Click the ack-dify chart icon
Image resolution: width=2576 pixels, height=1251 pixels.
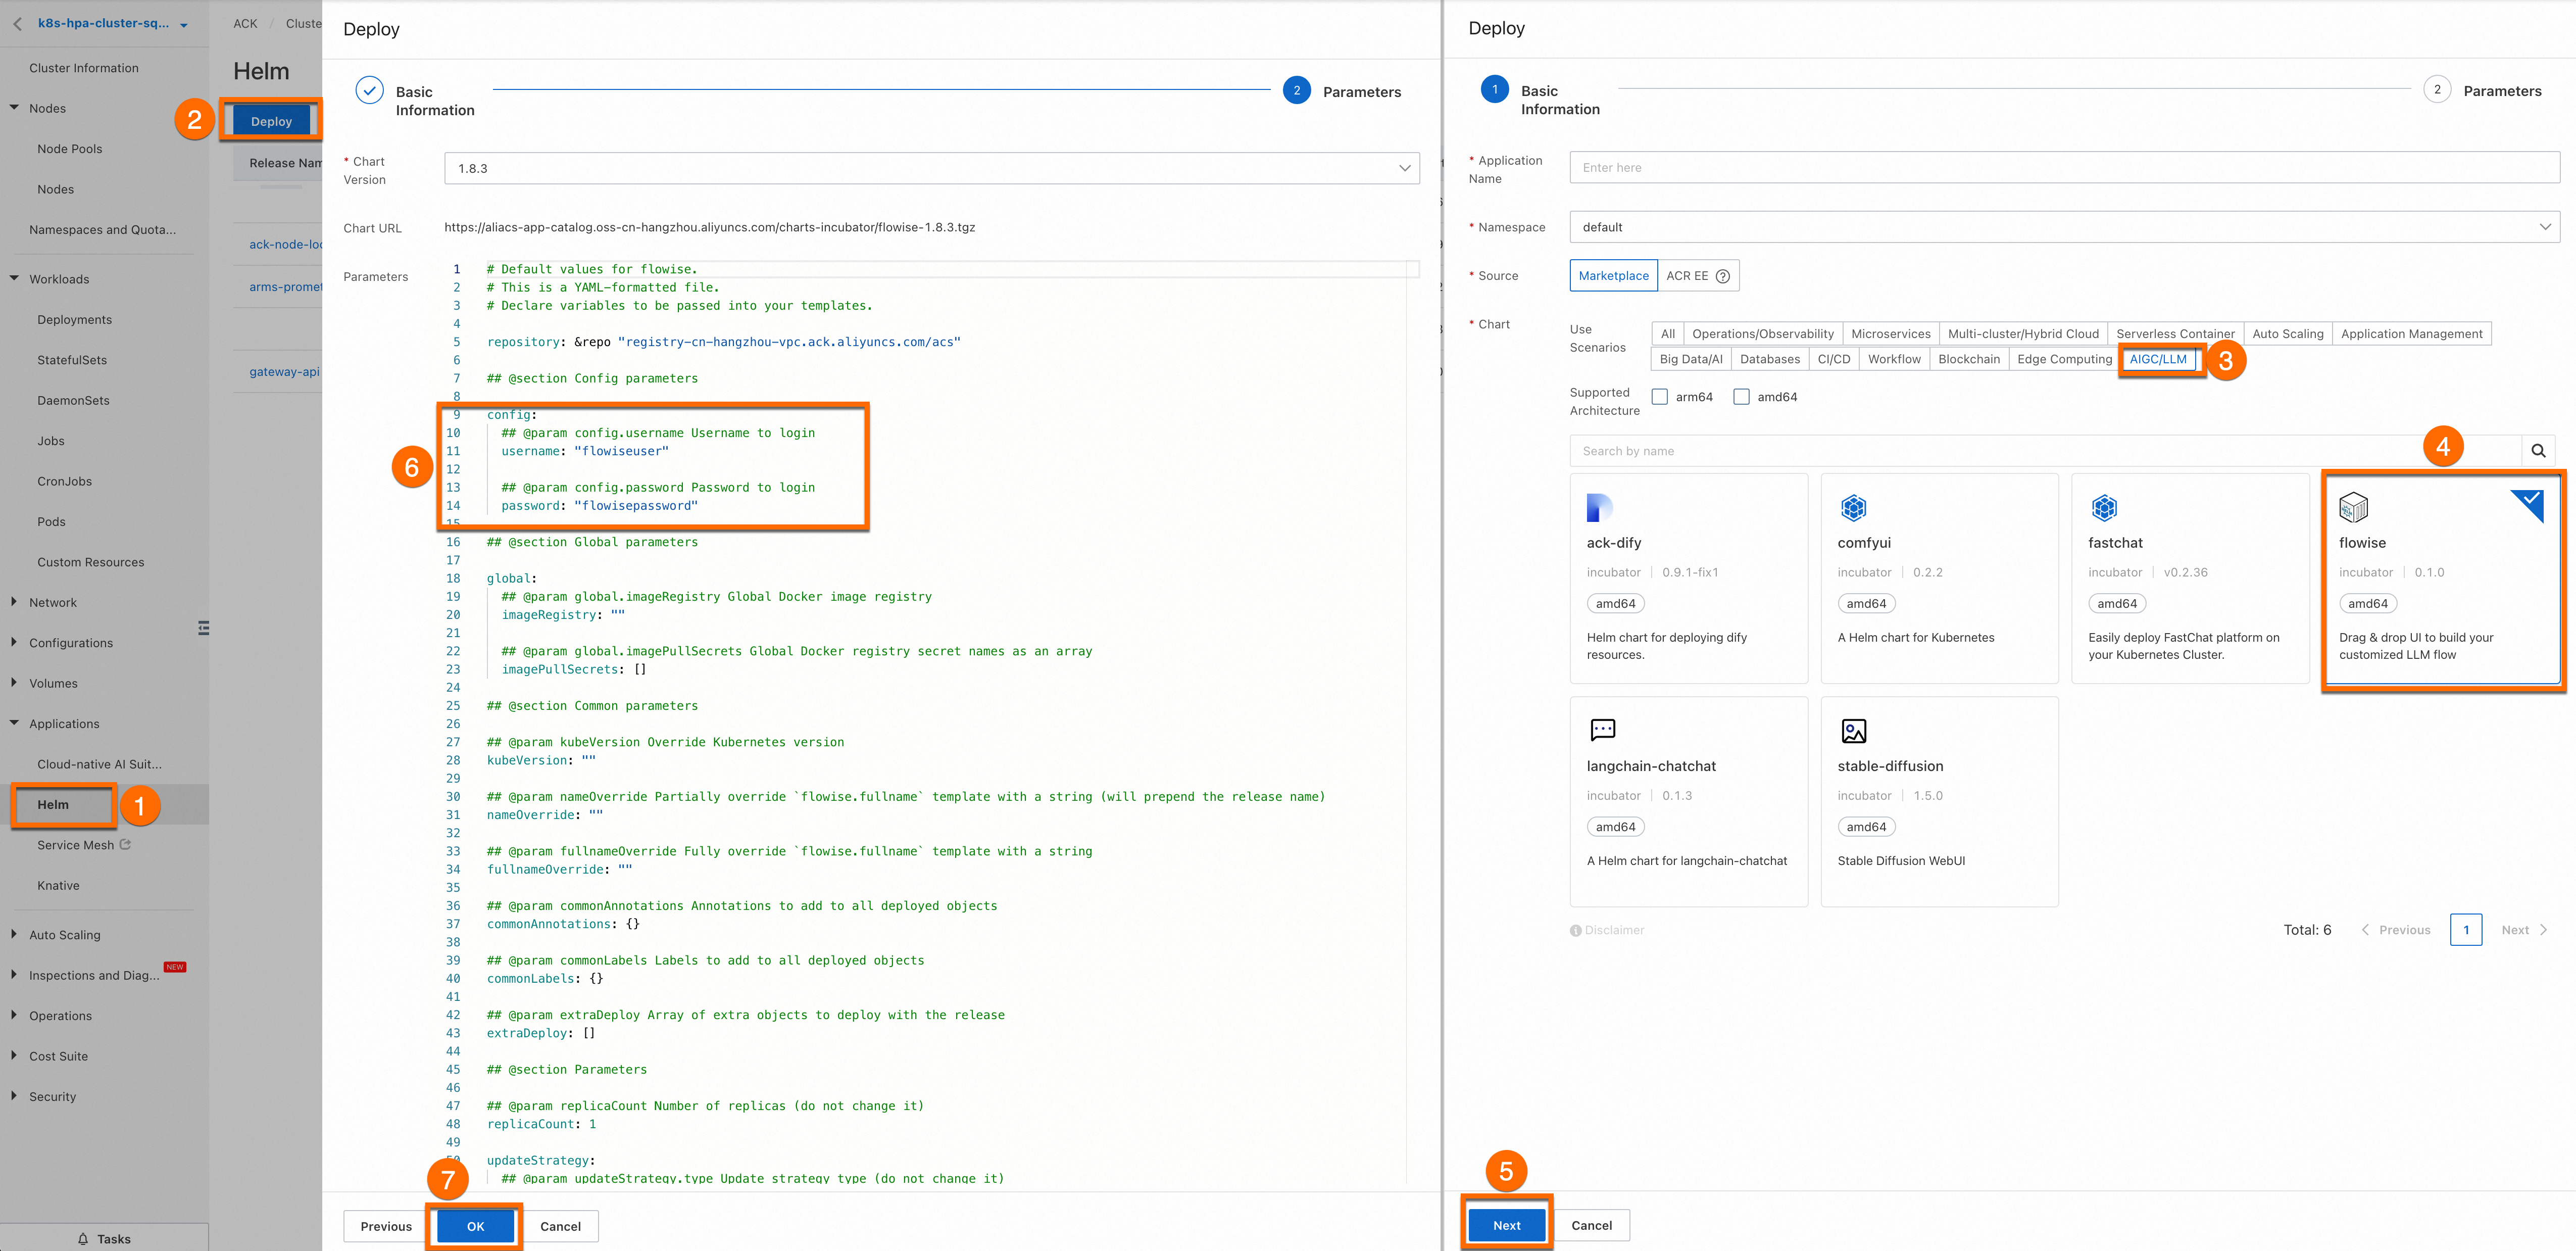tap(1599, 507)
